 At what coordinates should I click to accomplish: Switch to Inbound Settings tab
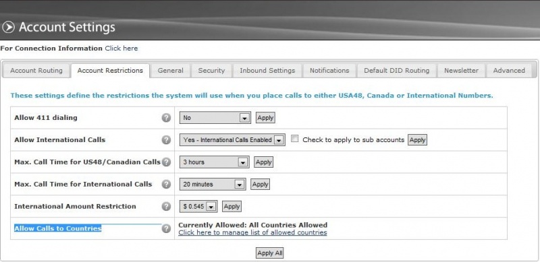click(x=267, y=71)
